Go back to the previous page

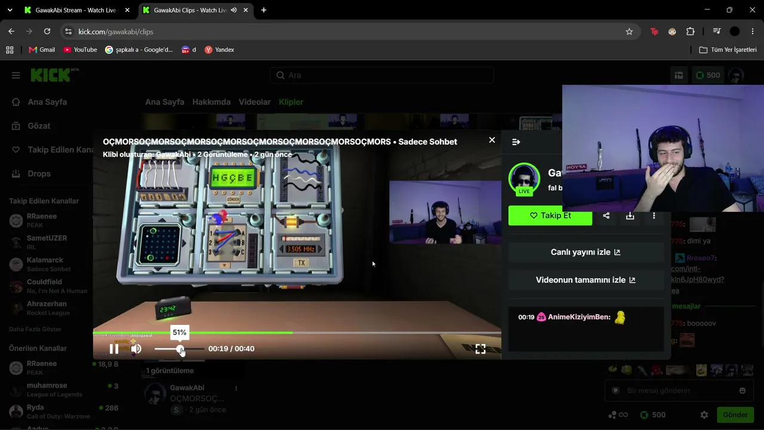11,32
